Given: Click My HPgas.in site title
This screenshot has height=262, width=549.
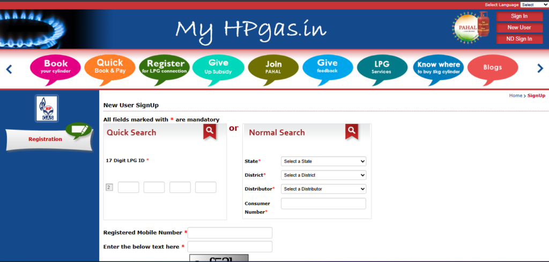Looking at the screenshot, I should (251, 29).
